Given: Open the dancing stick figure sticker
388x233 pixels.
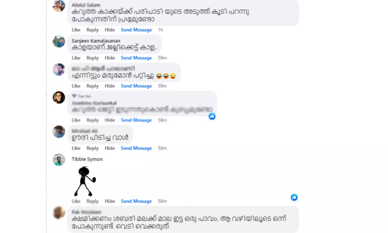Looking at the screenshot, I should point(85,181).
